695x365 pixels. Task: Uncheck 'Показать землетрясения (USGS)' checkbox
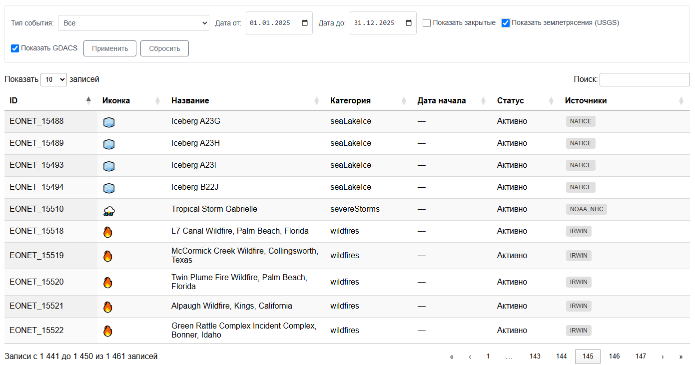pos(506,23)
